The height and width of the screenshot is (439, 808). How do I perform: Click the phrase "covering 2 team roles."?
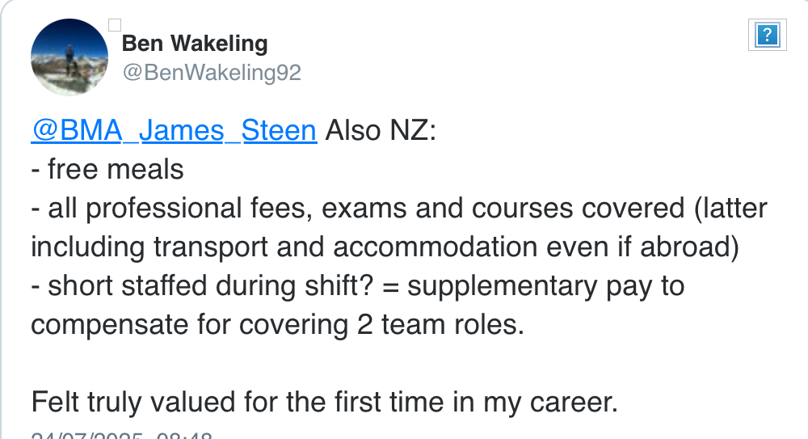pyautogui.click(x=381, y=325)
